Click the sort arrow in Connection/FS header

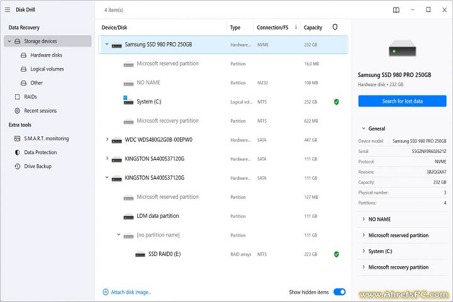pos(296,27)
